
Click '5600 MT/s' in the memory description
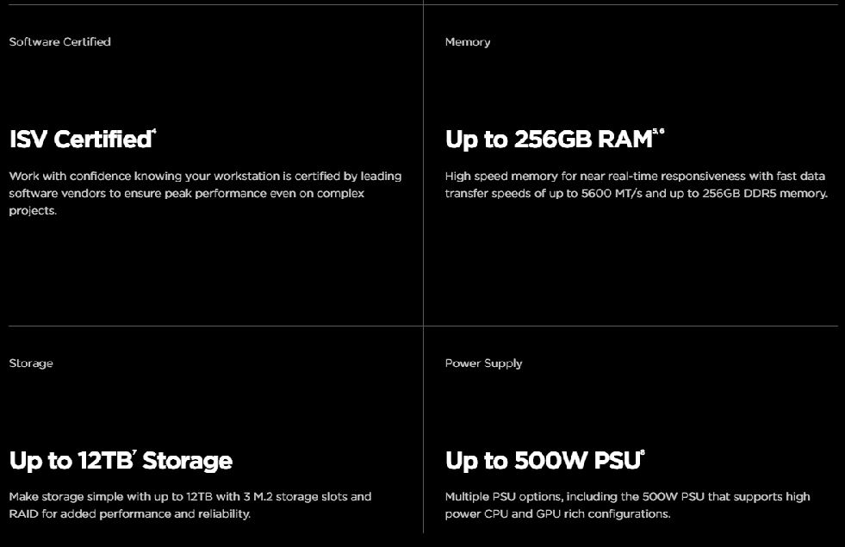click(x=602, y=194)
